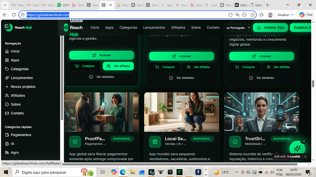Image resolution: width=316 pixels, height=177 pixels.
Task: Go back with the browser back arrow
Action: [x=5, y=15]
